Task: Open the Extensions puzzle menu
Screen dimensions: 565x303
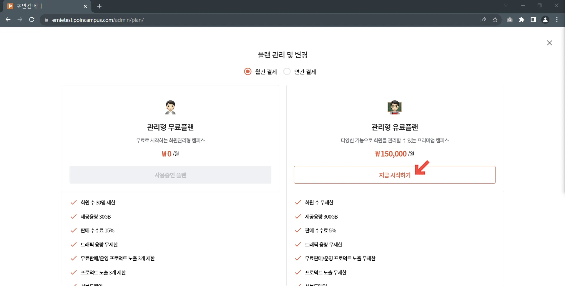Action: click(x=522, y=20)
